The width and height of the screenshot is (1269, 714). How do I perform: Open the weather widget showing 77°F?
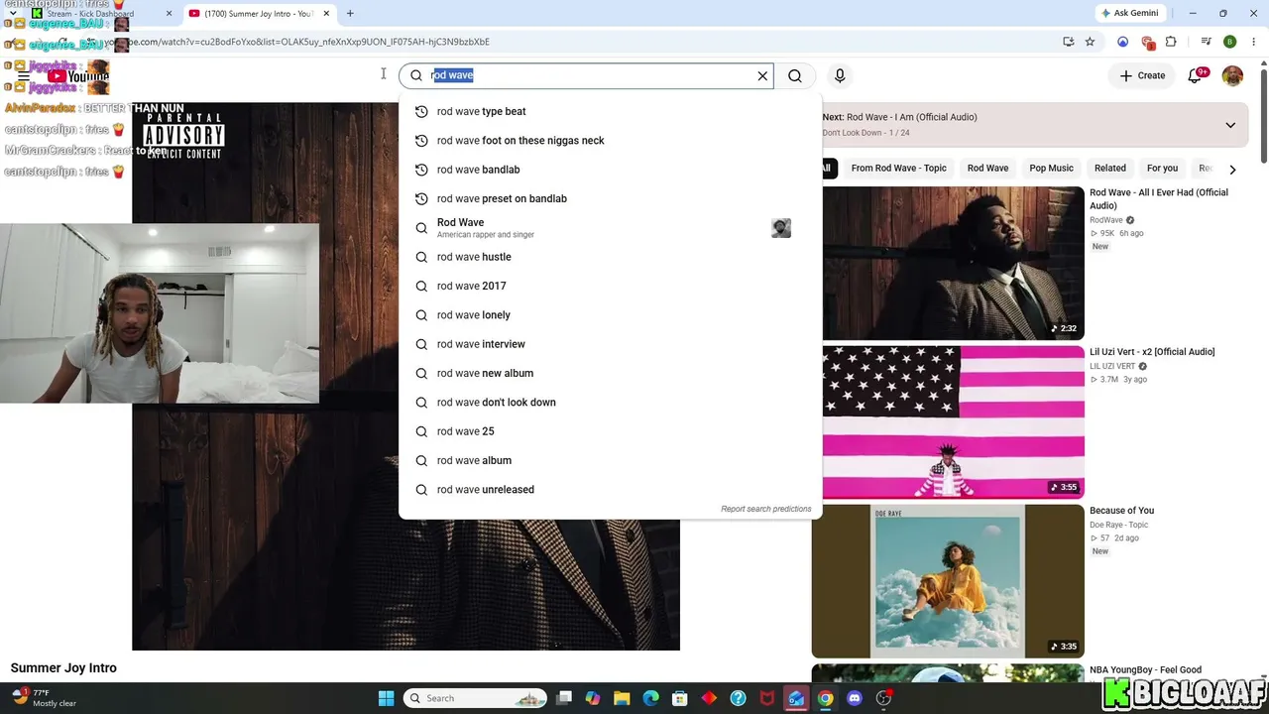(45, 698)
